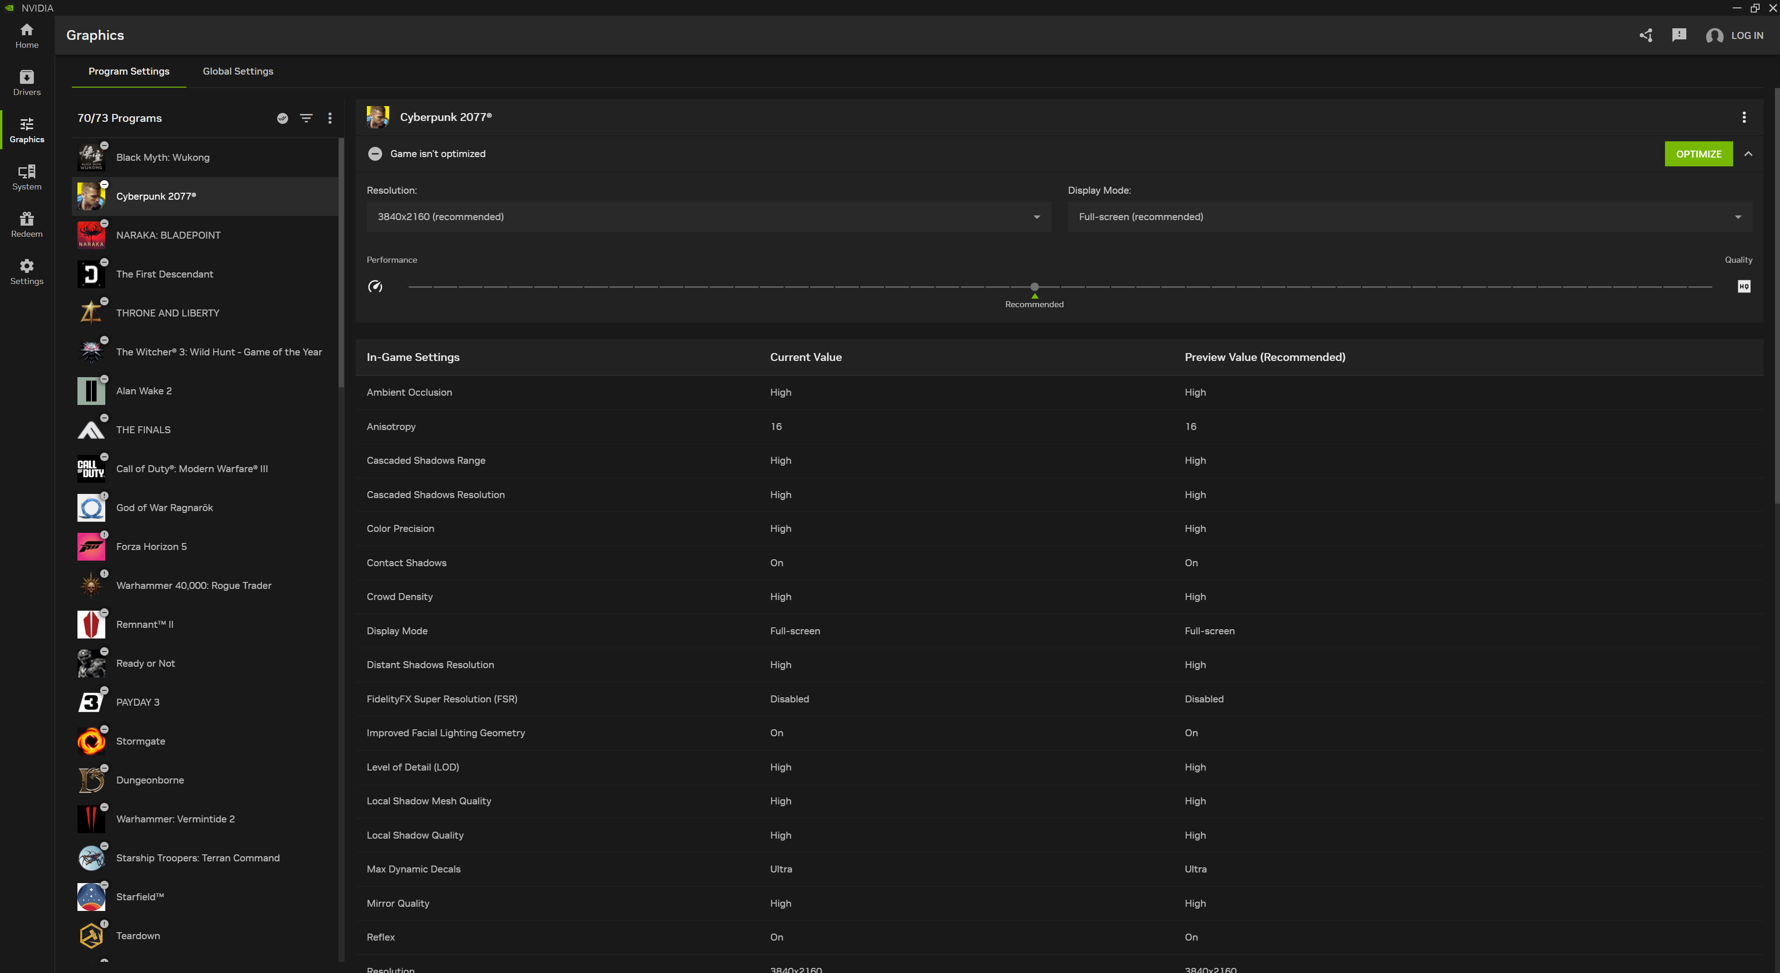Open the Resolution dropdown 3840x2160
This screenshot has width=1780, height=973.
(708, 217)
